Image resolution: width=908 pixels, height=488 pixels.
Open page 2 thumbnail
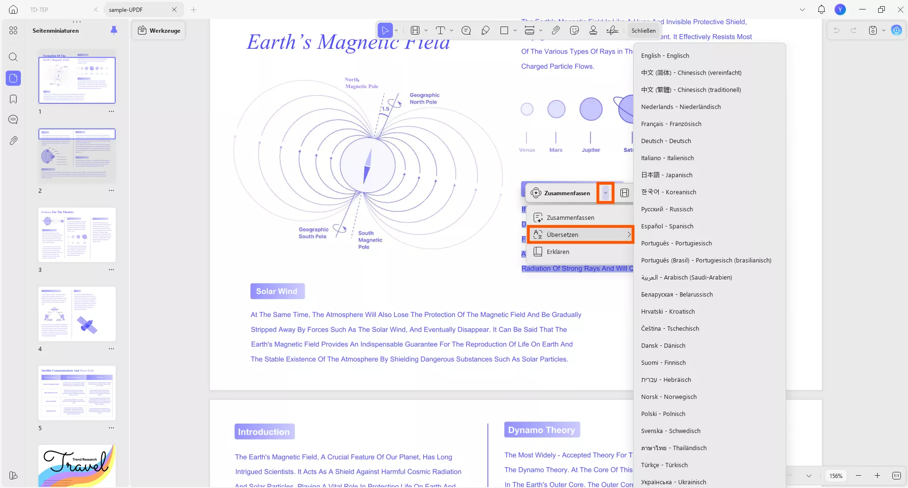pyautogui.click(x=77, y=155)
